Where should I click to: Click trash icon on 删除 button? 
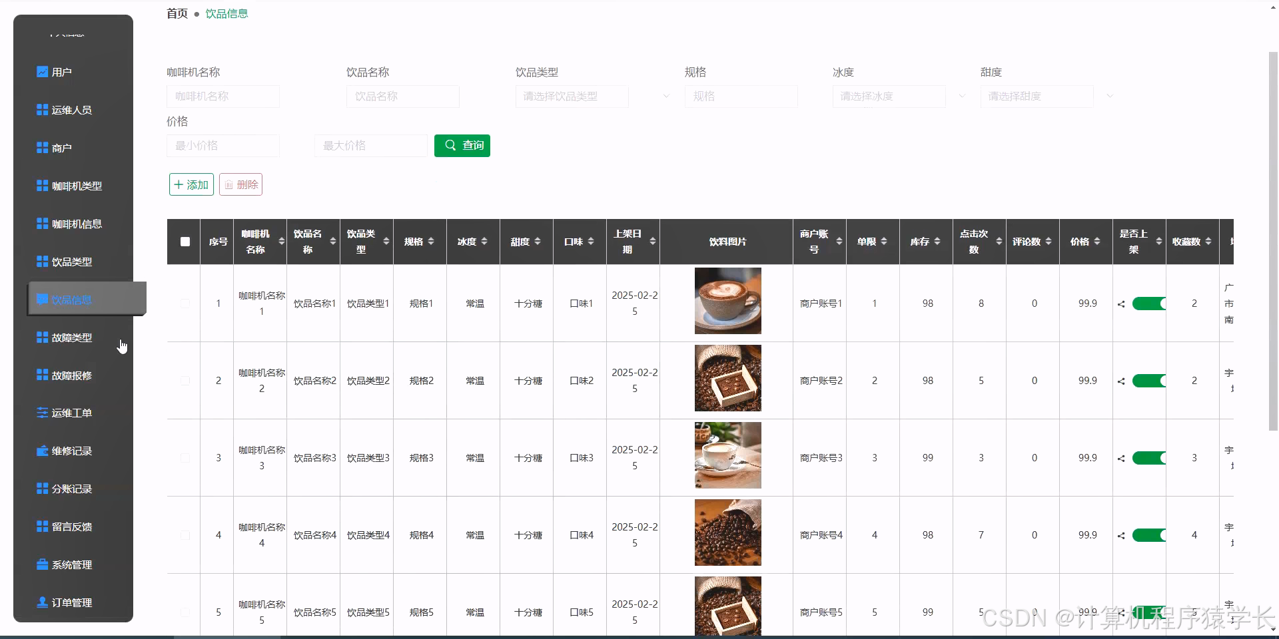228,184
